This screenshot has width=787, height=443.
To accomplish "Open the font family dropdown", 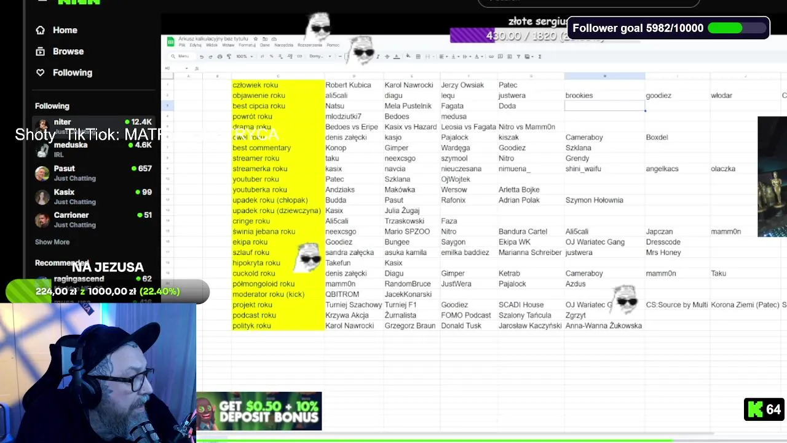I will (320, 57).
